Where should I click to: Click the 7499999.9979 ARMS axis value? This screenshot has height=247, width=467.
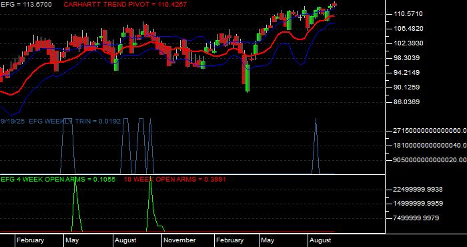click(x=416, y=218)
